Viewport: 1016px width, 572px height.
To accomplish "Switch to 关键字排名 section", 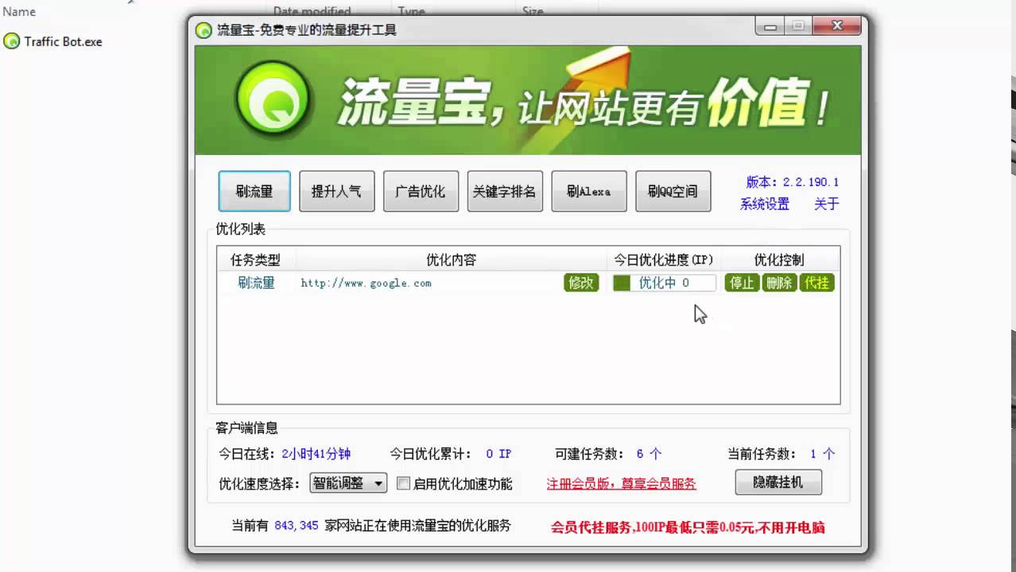I will pyautogui.click(x=505, y=191).
